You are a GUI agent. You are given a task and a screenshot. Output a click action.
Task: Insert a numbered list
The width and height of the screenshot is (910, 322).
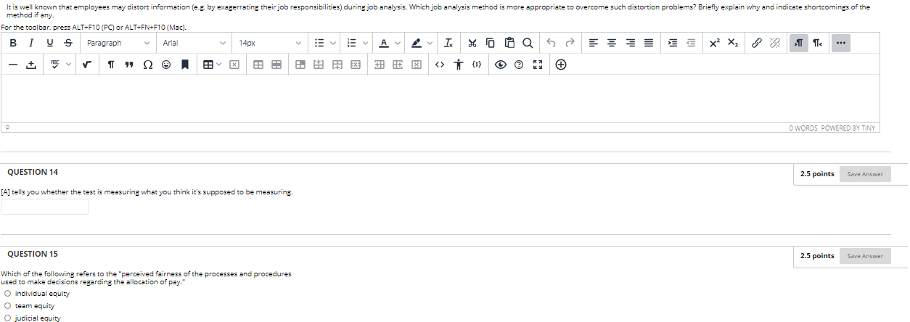[x=351, y=43]
